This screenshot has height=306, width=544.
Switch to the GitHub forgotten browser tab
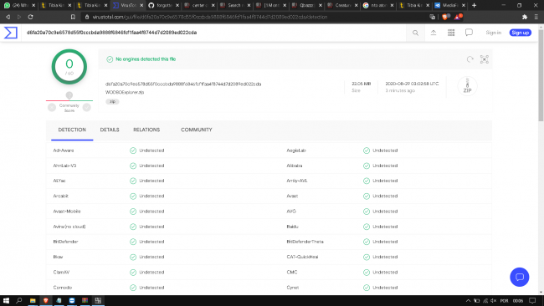(x=163, y=5)
